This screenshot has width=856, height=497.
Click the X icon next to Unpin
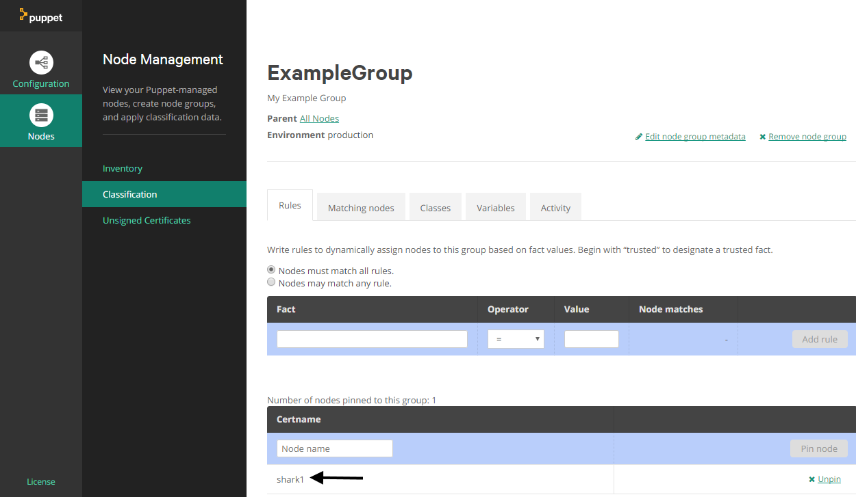tap(811, 479)
